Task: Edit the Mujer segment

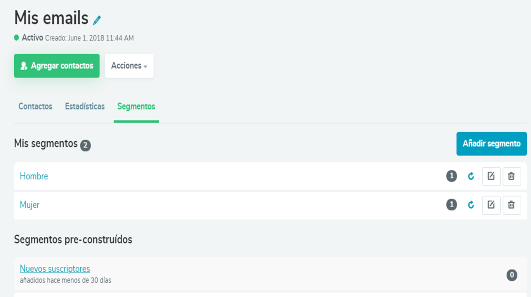Action: pos(491,205)
